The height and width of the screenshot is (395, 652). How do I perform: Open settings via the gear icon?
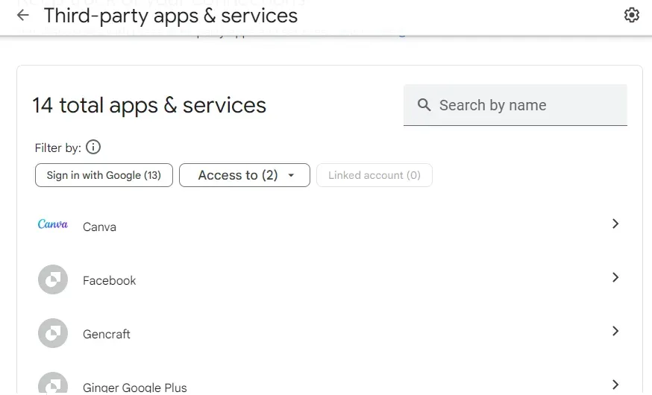pyautogui.click(x=632, y=15)
